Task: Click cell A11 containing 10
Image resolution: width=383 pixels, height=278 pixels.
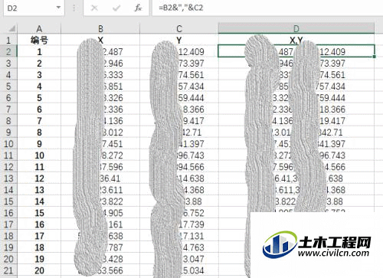Action: (39, 155)
